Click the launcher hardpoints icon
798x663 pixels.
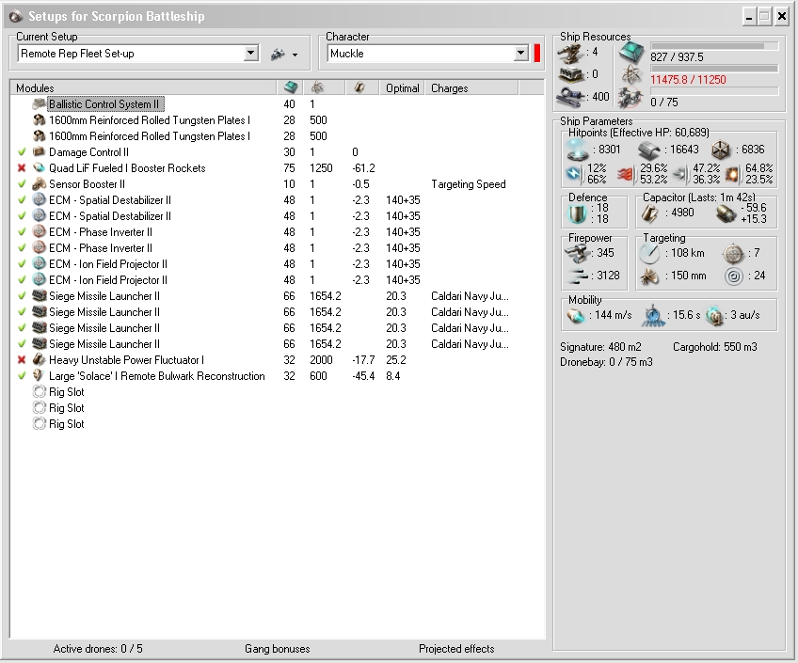(x=570, y=74)
